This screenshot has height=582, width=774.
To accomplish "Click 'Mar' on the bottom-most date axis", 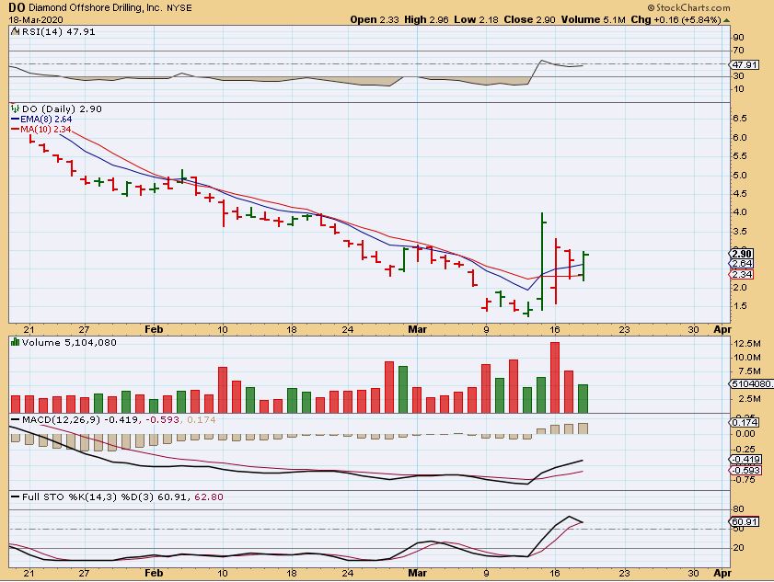I will click(x=418, y=573).
